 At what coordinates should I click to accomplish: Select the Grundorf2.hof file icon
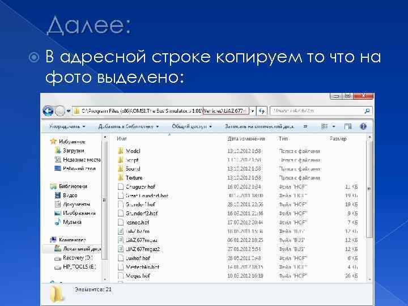tap(121, 214)
